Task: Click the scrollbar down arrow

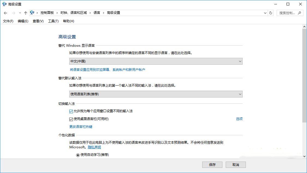Action: pyautogui.click(x=305, y=156)
